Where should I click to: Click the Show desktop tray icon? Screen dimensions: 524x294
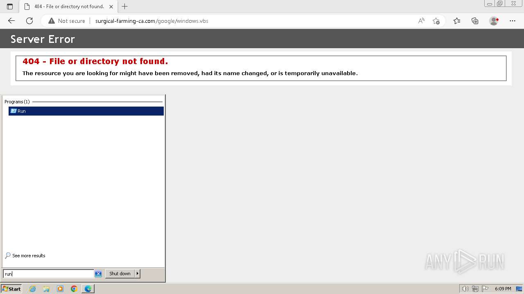pos(519,289)
